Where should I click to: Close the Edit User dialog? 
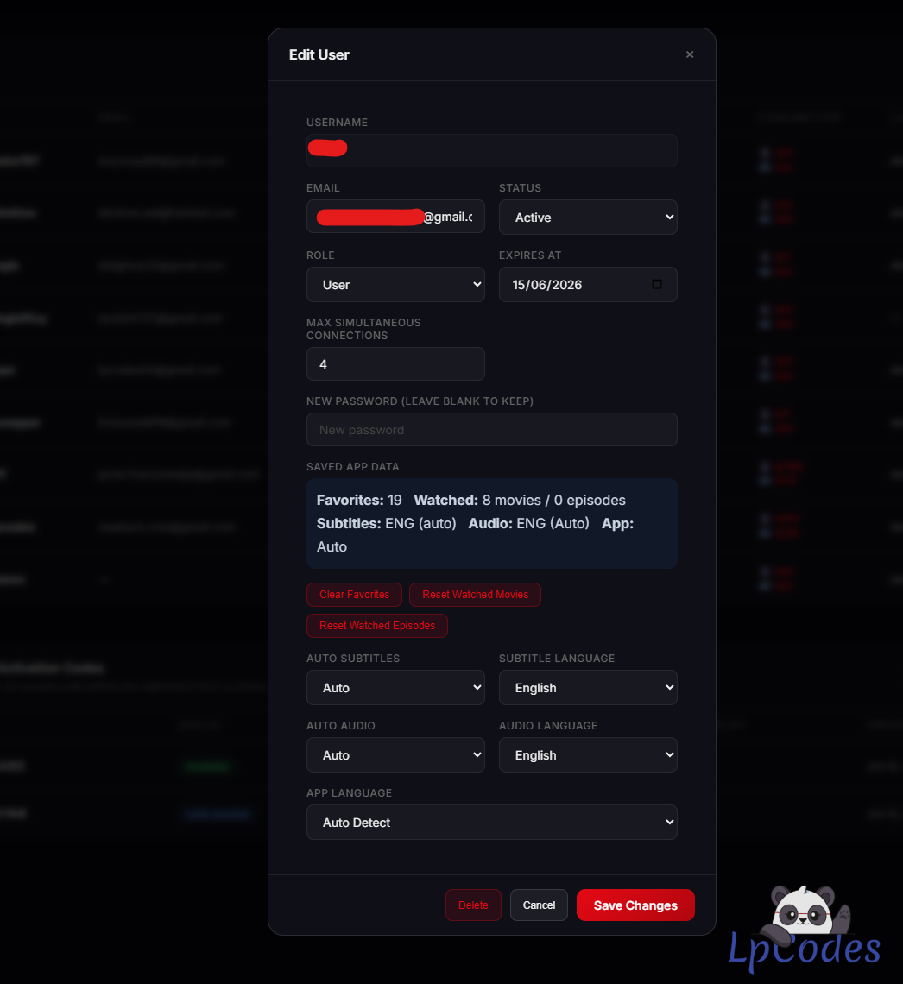(690, 54)
